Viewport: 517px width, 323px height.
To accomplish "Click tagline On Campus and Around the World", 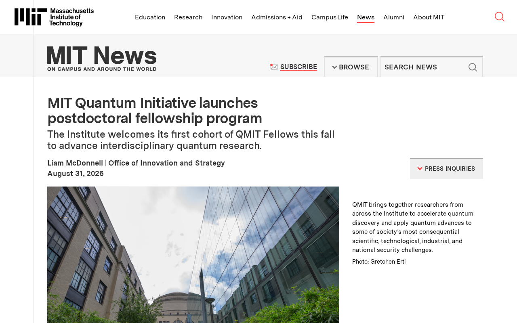I will [x=102, y=69].
